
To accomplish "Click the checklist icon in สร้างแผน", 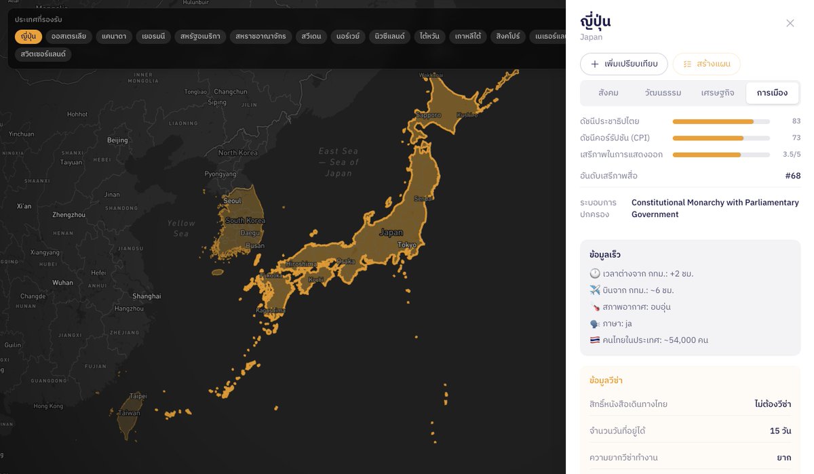I will [687, 64].
